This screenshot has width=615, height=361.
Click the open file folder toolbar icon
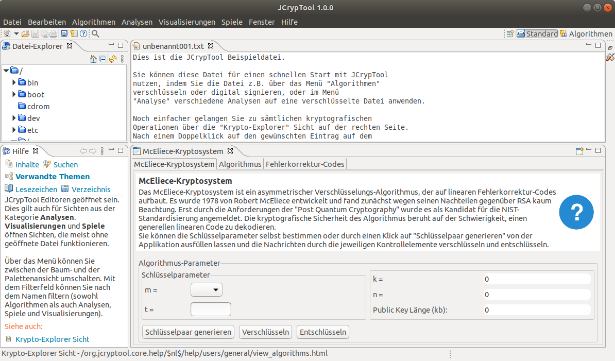click(25, 33)
